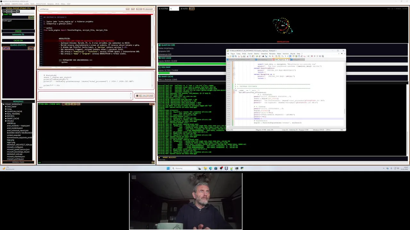
Task: Expand the QUANTUM_CACHE folder node
Action: coord(6,111)
